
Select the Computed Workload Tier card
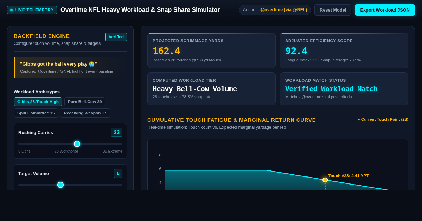pos(211,89)
